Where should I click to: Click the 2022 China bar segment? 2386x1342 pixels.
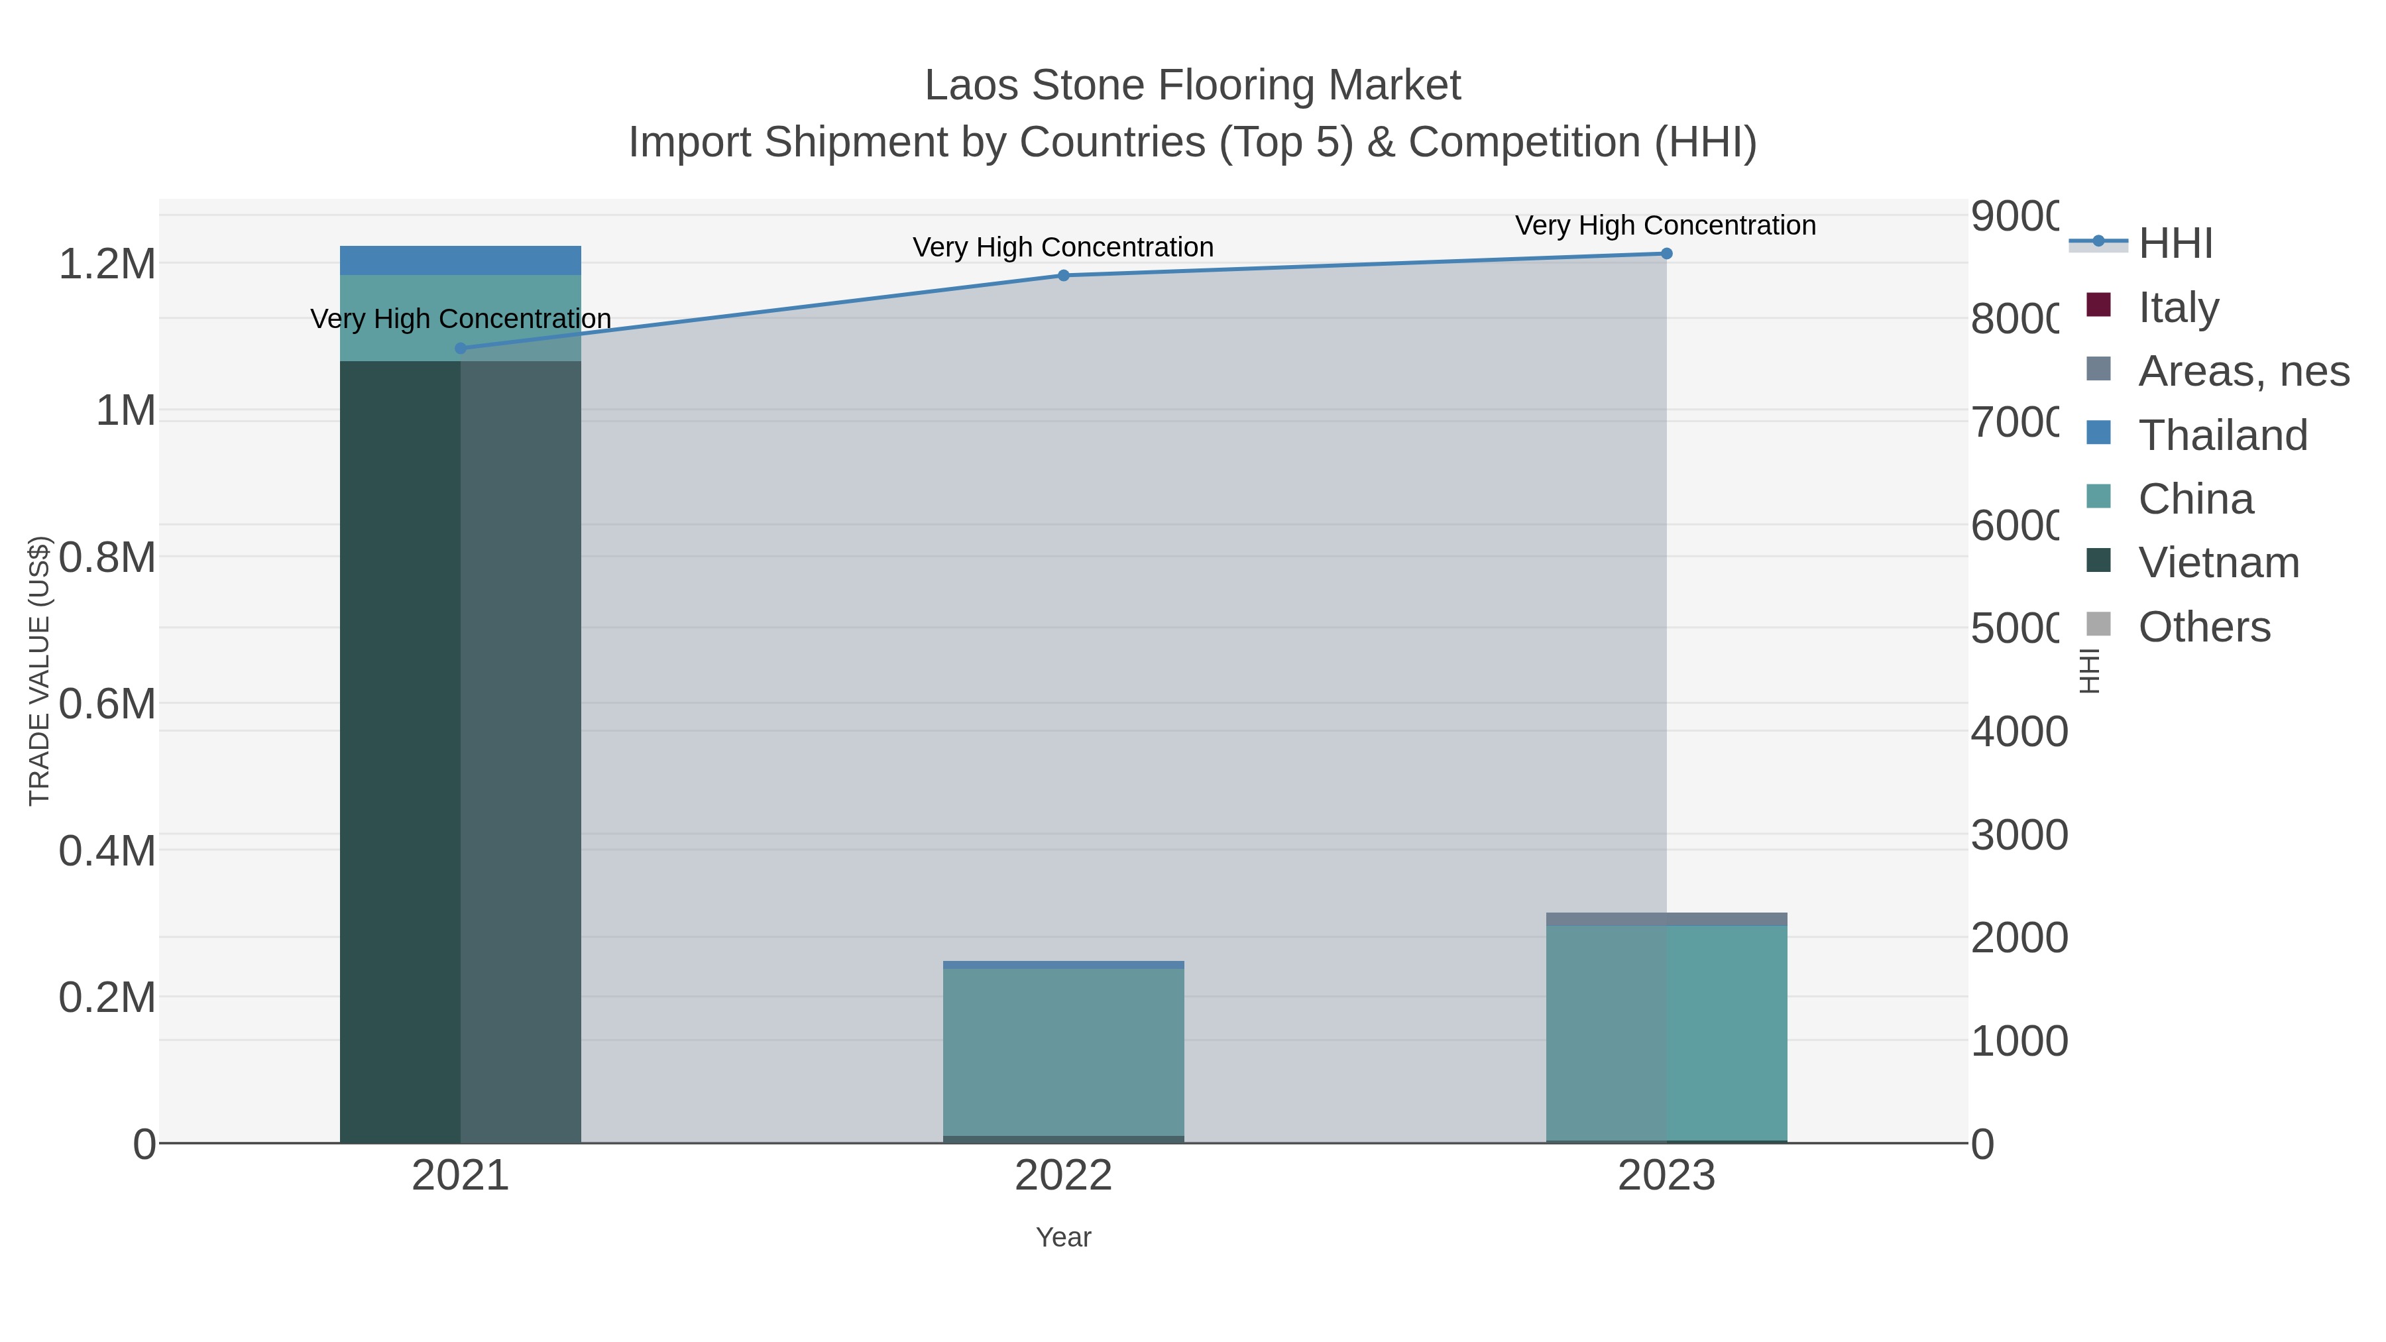pos(1063,1052)
